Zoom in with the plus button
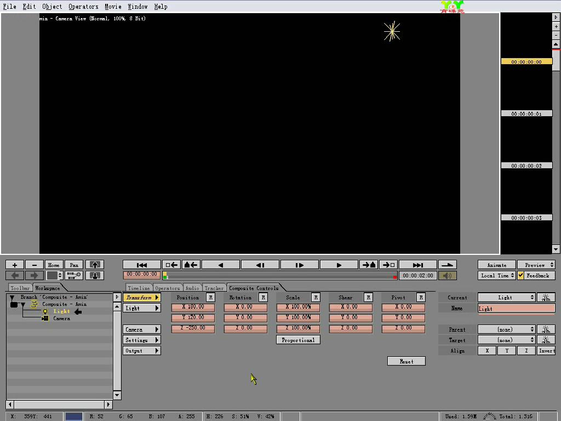This screenshot has width=561, height=421. tap(15, 265)
